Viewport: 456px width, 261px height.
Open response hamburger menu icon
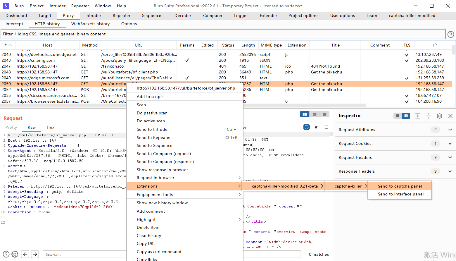point(326,127)
